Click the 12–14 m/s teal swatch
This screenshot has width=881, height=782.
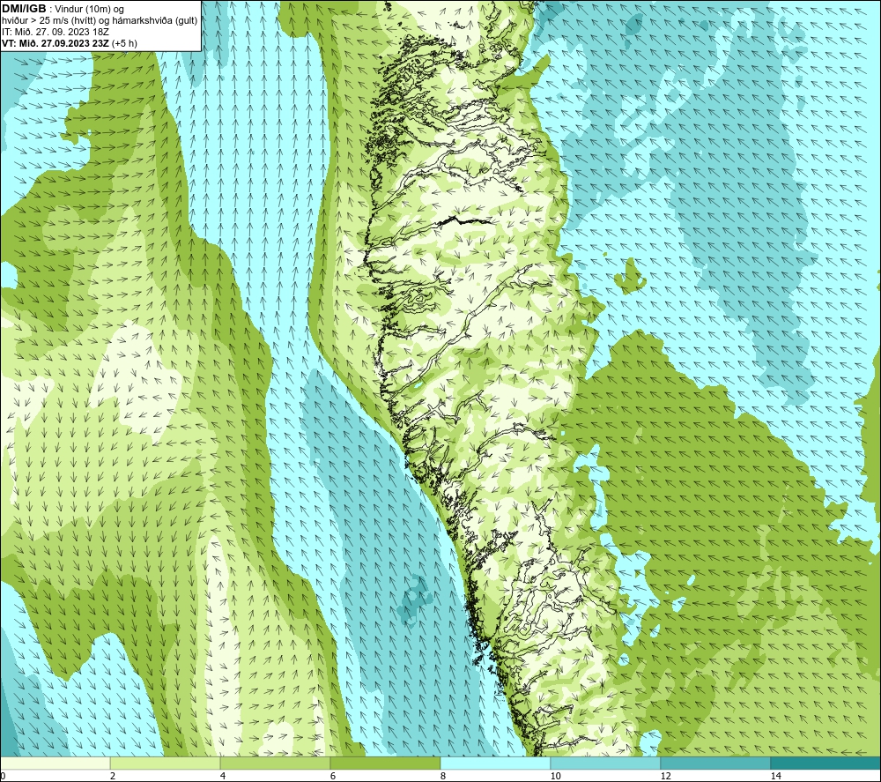pyautogui.click(x=715, y=763)
